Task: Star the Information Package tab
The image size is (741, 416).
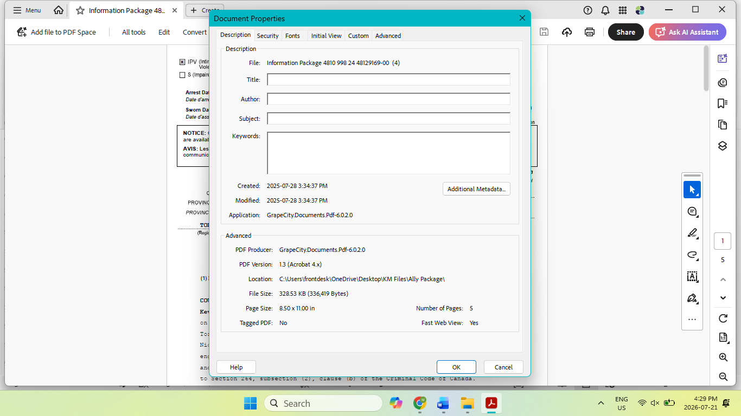Action: pyautogui.click(x=80, y=10)
